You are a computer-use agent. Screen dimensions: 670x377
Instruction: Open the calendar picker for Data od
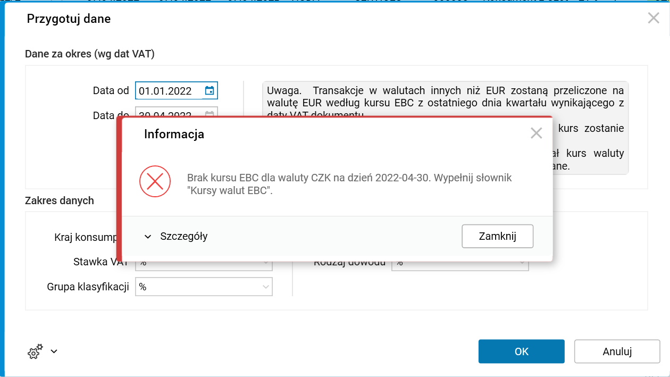point(210,90)
